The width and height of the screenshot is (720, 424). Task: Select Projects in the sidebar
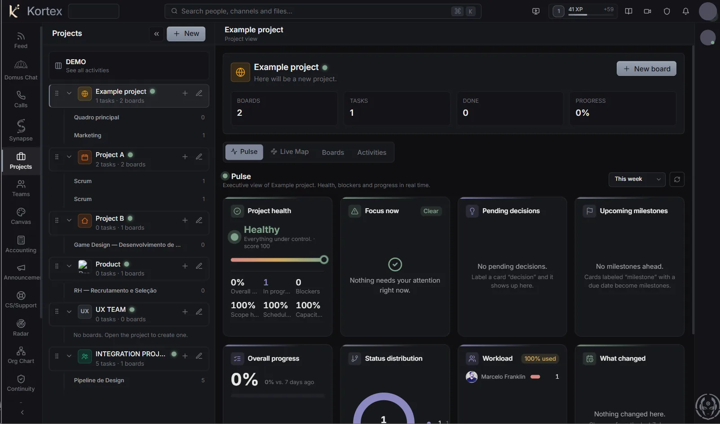point(21,161)
